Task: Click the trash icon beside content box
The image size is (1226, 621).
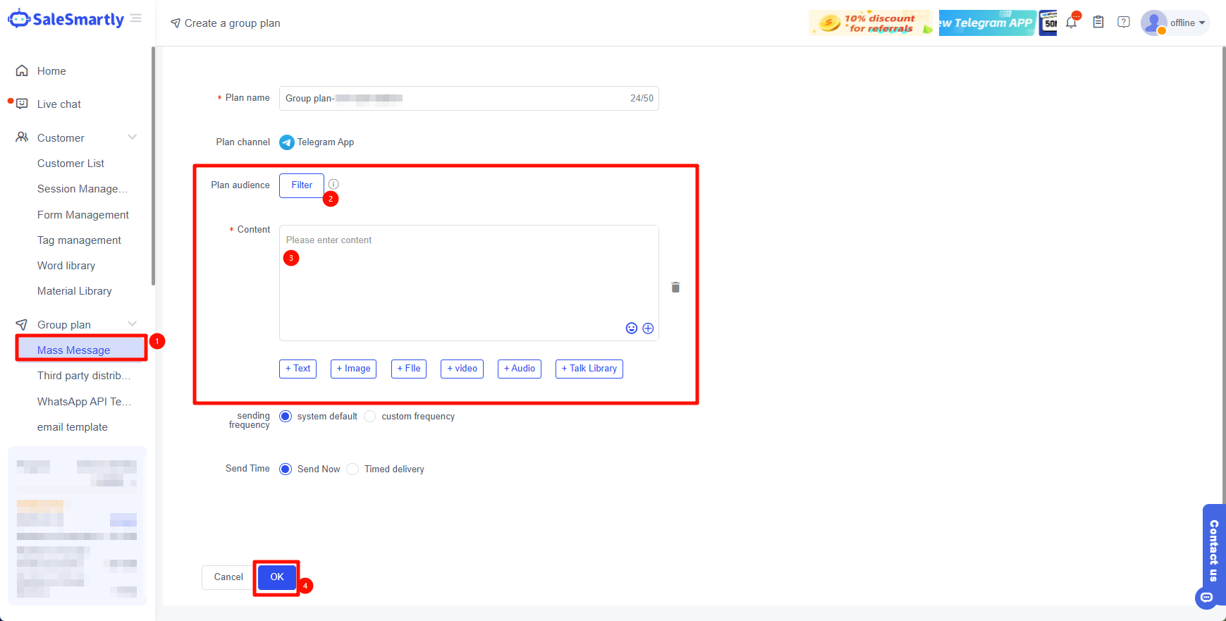Action: point(675,288)
